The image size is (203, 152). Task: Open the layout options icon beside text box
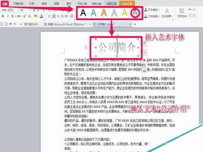coord(145,43)
